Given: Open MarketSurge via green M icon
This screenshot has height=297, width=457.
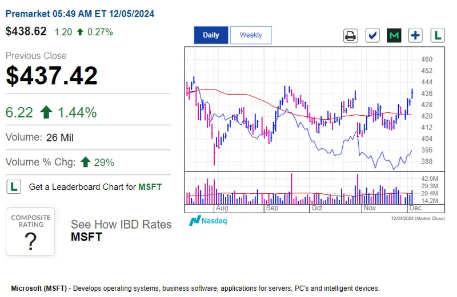Looking at the screenshot, I should tap(394, 36).
